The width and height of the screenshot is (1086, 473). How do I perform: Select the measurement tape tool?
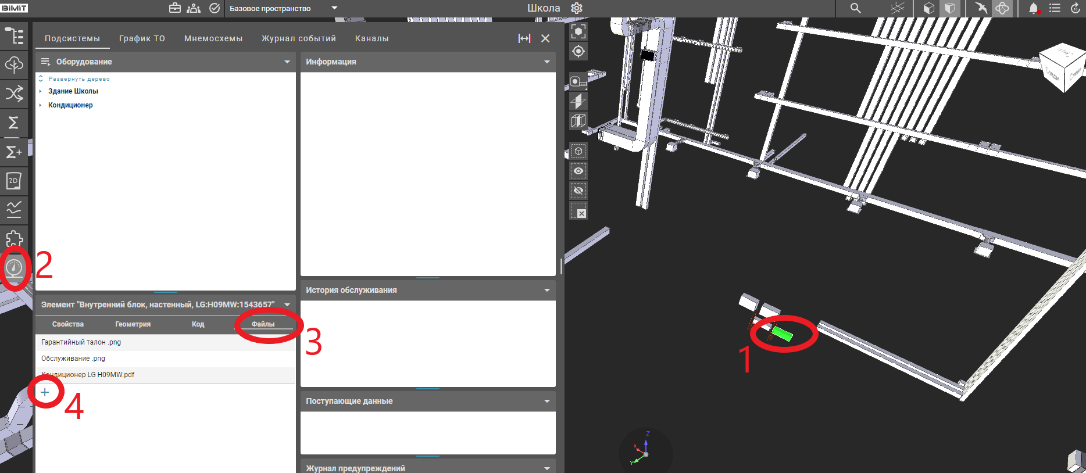click(578, 81)
